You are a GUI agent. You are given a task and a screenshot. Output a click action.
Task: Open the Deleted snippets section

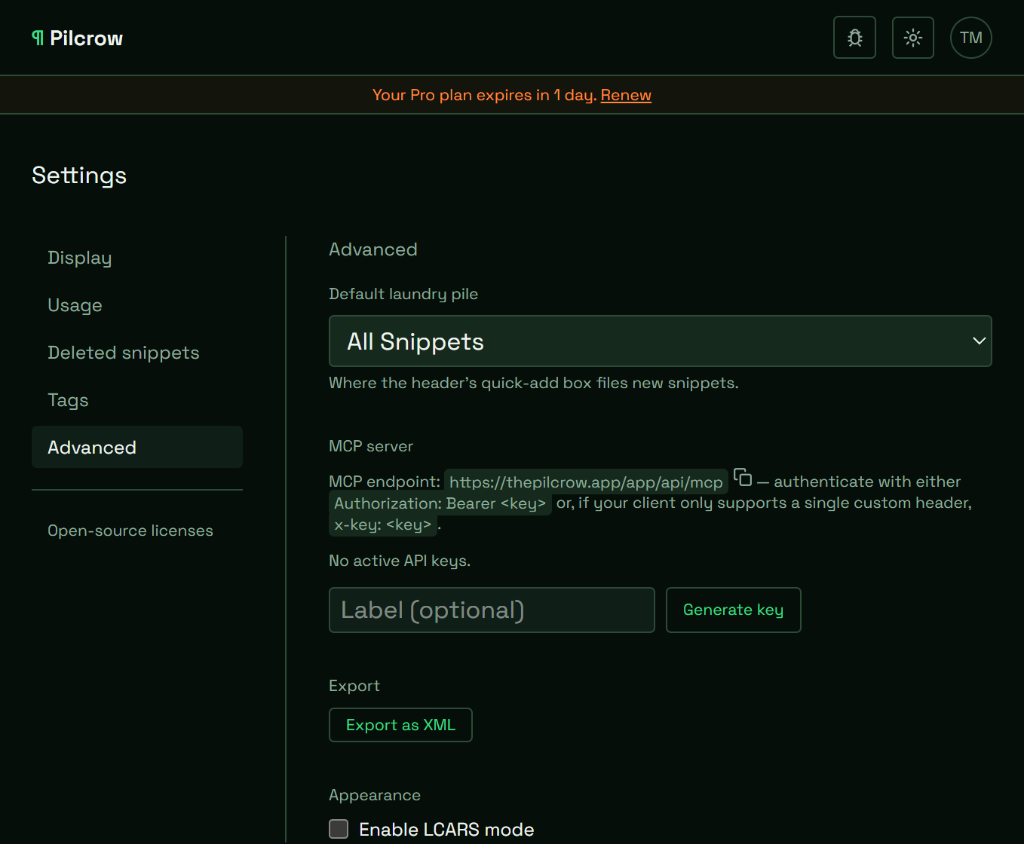pos(137,353)
